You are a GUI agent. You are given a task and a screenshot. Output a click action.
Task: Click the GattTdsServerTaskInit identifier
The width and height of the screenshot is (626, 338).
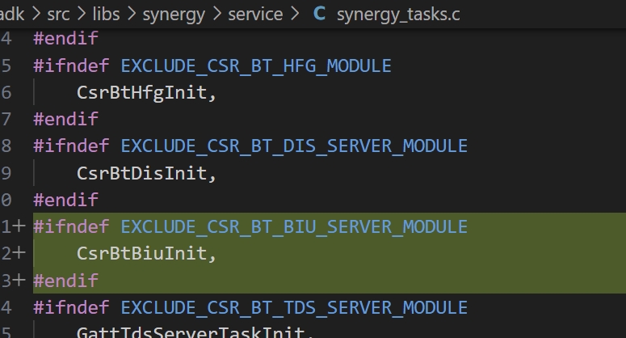tap(192, 332)
